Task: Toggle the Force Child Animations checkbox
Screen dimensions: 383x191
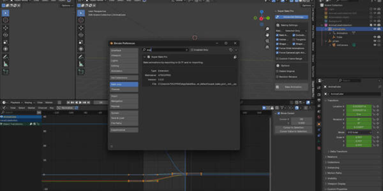Action: 277,48
